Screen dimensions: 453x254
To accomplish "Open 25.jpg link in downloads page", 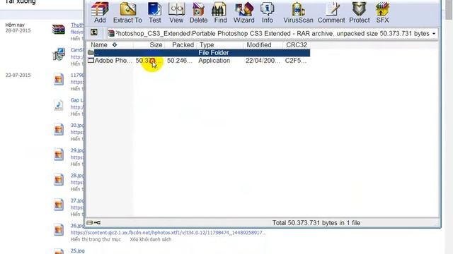I will click(77, 250).
